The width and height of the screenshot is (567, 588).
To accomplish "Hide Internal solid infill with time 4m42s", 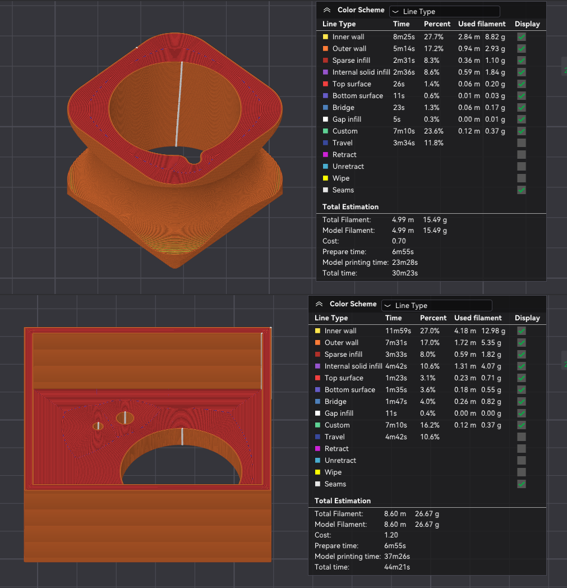I will (x=521, y=366).
